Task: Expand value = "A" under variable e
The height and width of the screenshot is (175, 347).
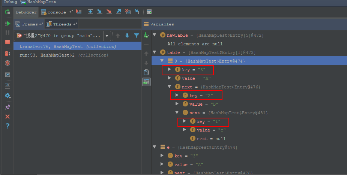Action: pos(162,164)
